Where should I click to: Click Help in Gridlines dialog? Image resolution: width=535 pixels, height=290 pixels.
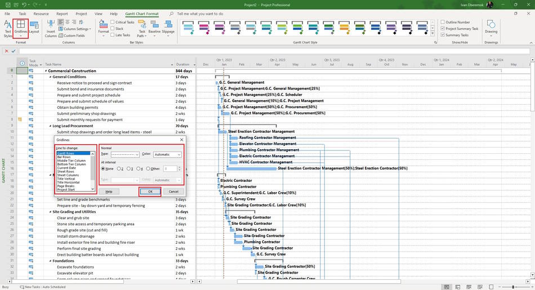(109, 191)
